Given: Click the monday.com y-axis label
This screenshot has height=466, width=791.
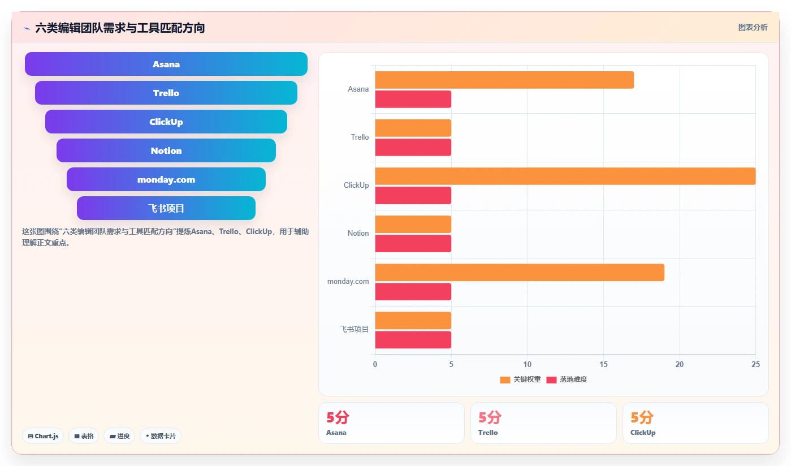Looking at the screenshot, I should click(x=348, y=281).
